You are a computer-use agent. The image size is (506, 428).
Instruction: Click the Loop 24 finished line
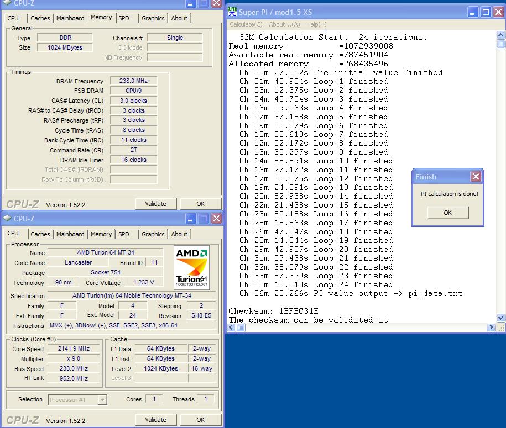coord(316,284)
